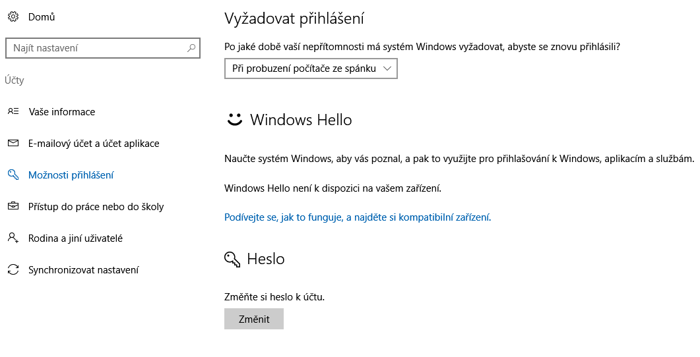
Task: Open Rodina a jiní uživatelé section
Action: point(75,238)
